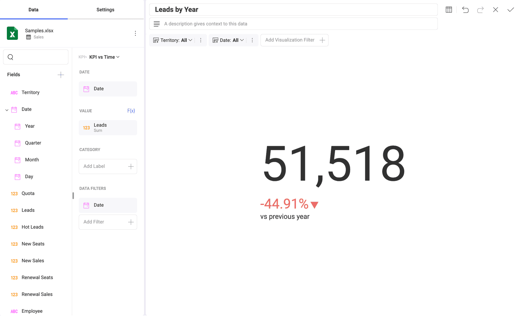The width and height of the screenshot is (520, 322).
Task: Click the 123 icon beside New Seats
Action: (14, 244)
